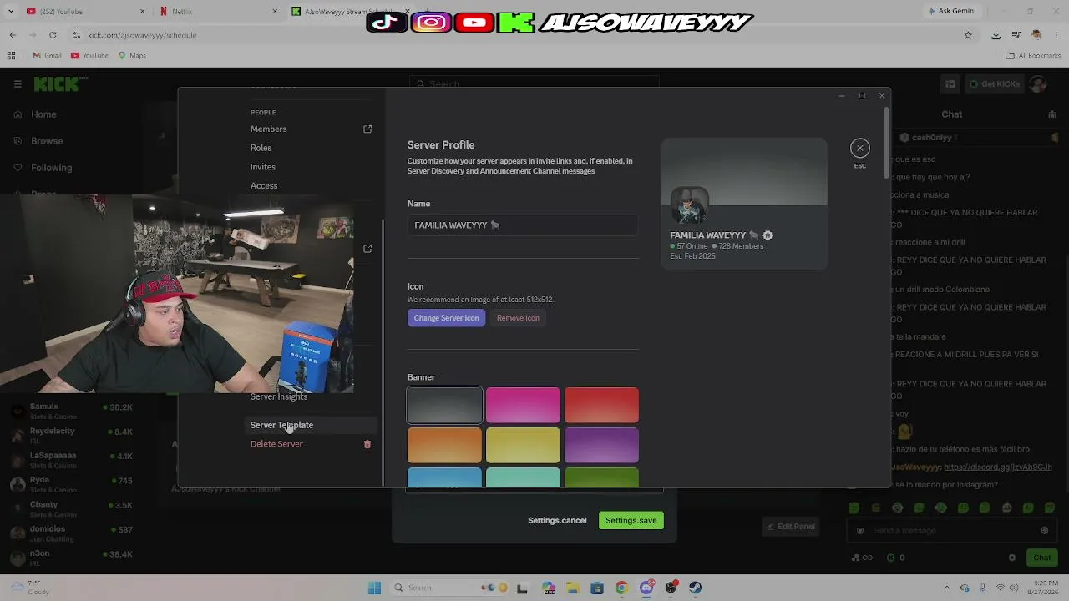Switch to the Netflix browser tab

click(x=219, y=12)
